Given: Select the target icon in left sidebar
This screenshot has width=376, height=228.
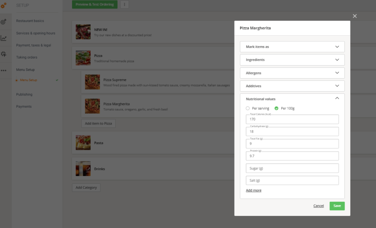Looking at the screenshot, I should coord(5,21).
